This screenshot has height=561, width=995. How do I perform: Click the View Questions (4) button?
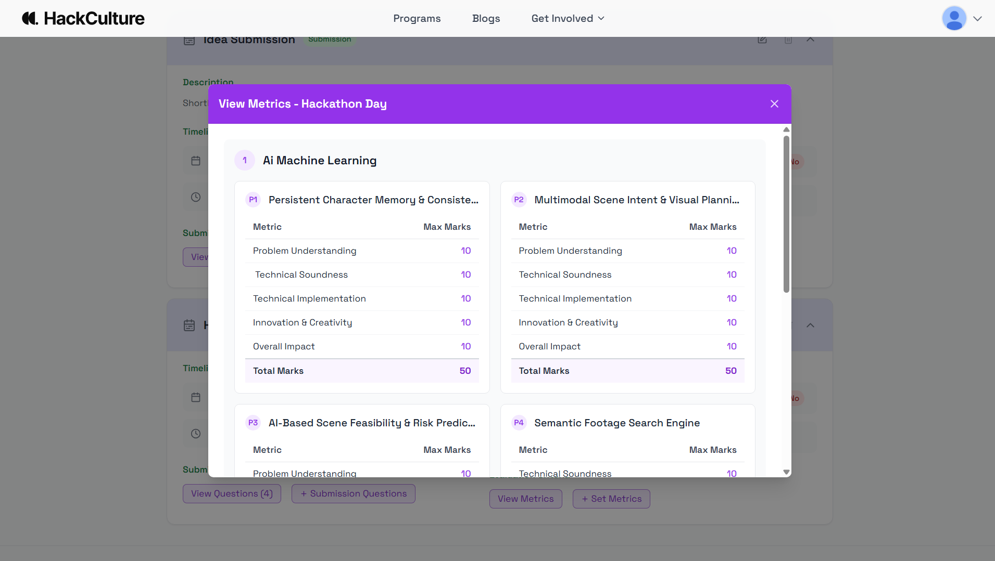point(232,493)
